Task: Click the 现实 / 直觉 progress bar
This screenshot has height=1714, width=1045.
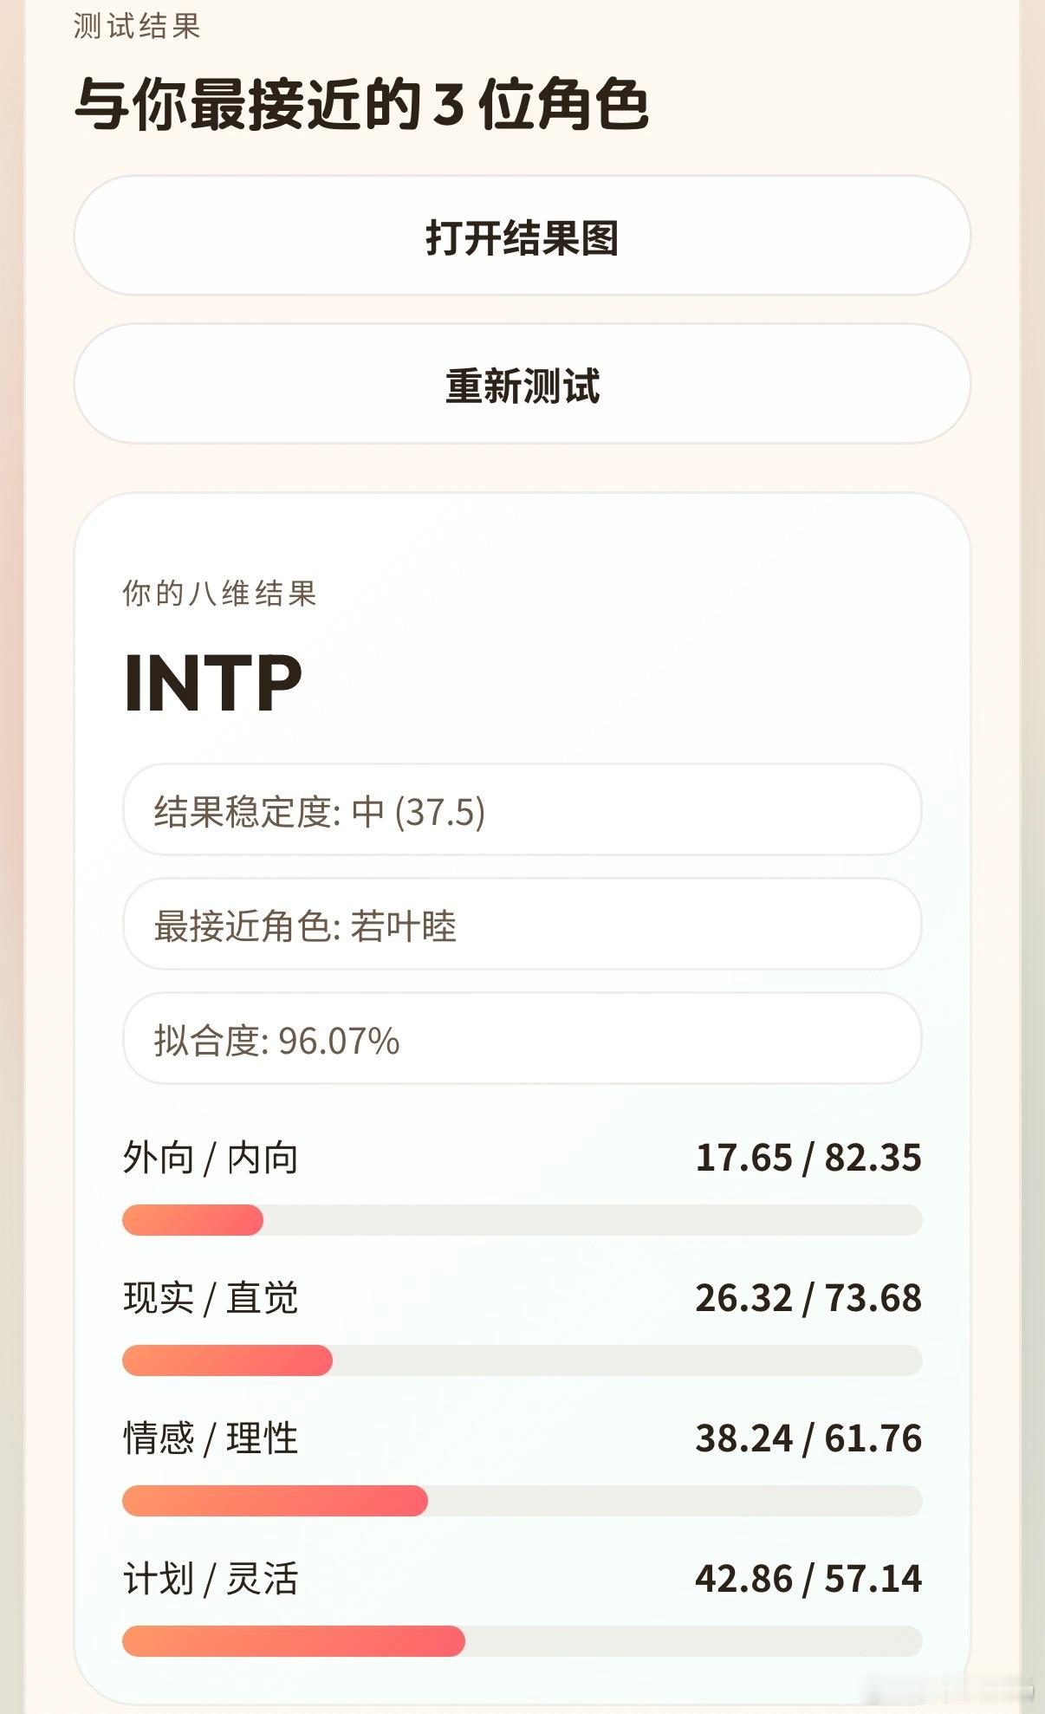Action: point(522,1360)
